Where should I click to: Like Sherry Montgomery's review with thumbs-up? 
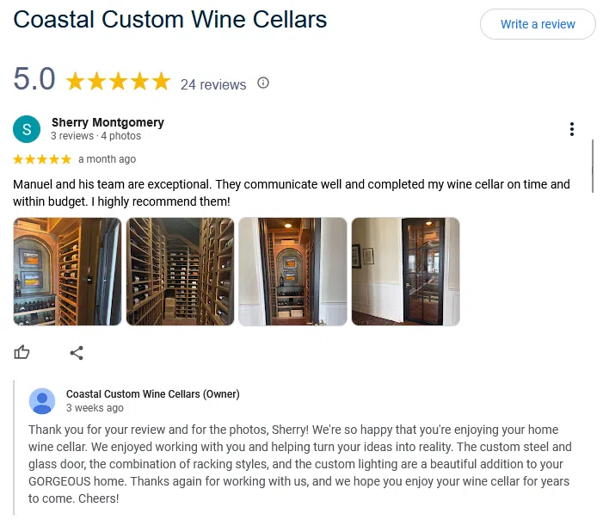tap(22, 352)
